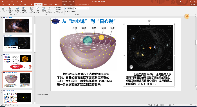Open Custom Slide Show button

click(x=24, y=10)
